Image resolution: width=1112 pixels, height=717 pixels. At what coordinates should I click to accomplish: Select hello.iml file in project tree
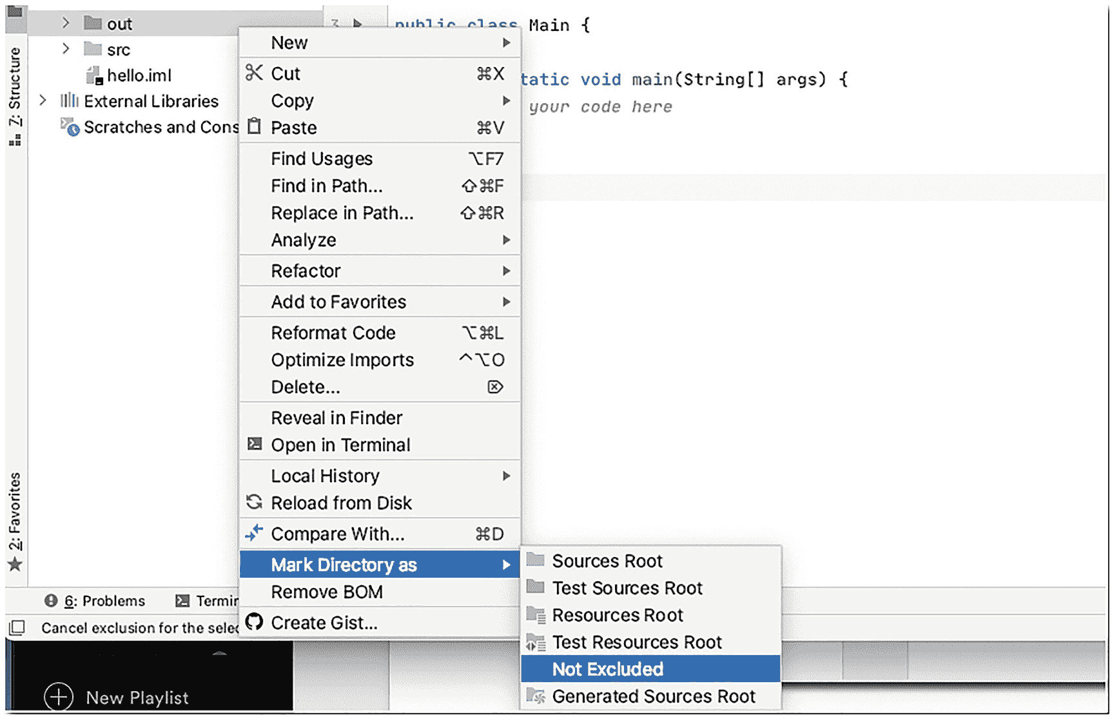click(x=139, y=75)
